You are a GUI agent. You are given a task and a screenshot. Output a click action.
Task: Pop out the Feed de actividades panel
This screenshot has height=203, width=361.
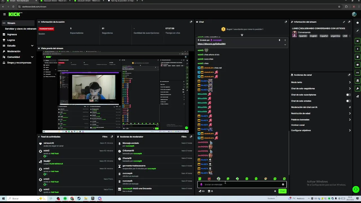(x=112, y=137)
